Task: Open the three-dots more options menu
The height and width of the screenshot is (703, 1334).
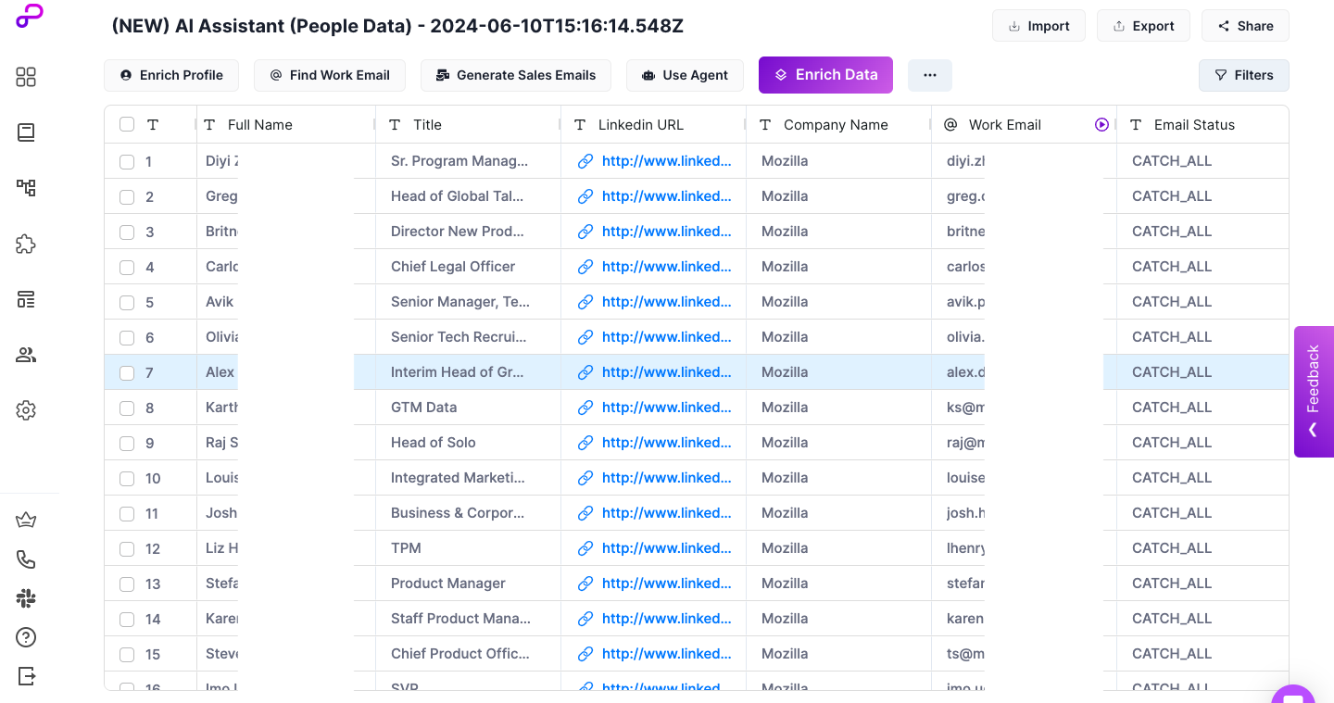Action: point(929,75)
